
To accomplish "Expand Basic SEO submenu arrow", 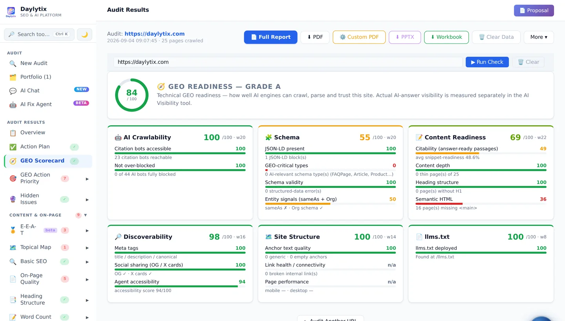I will 87,262.
